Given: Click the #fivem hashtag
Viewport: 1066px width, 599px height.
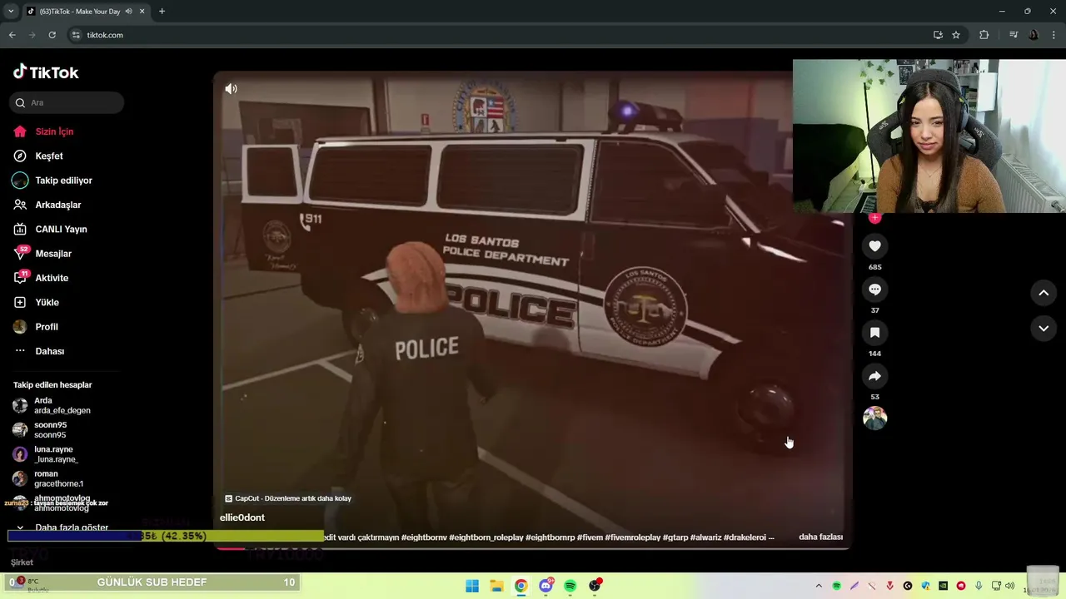Looking at the screenshot, I should click(590, 537).
